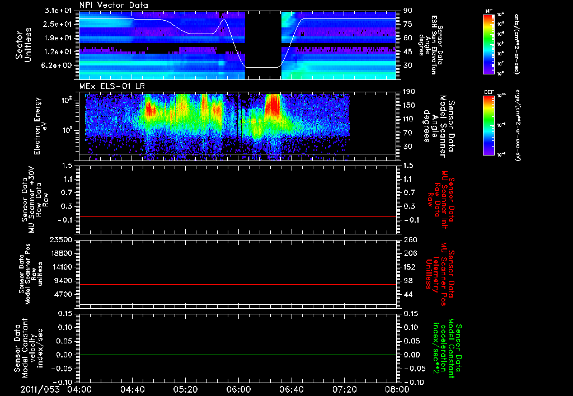
Task: Click the '260' telemetry axis value
Action: [x=410, y=240]
